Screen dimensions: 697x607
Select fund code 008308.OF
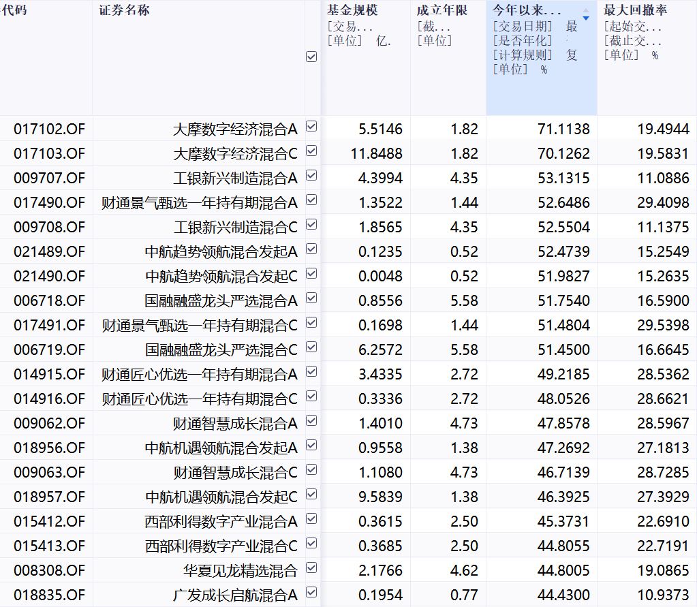[49, 570]
